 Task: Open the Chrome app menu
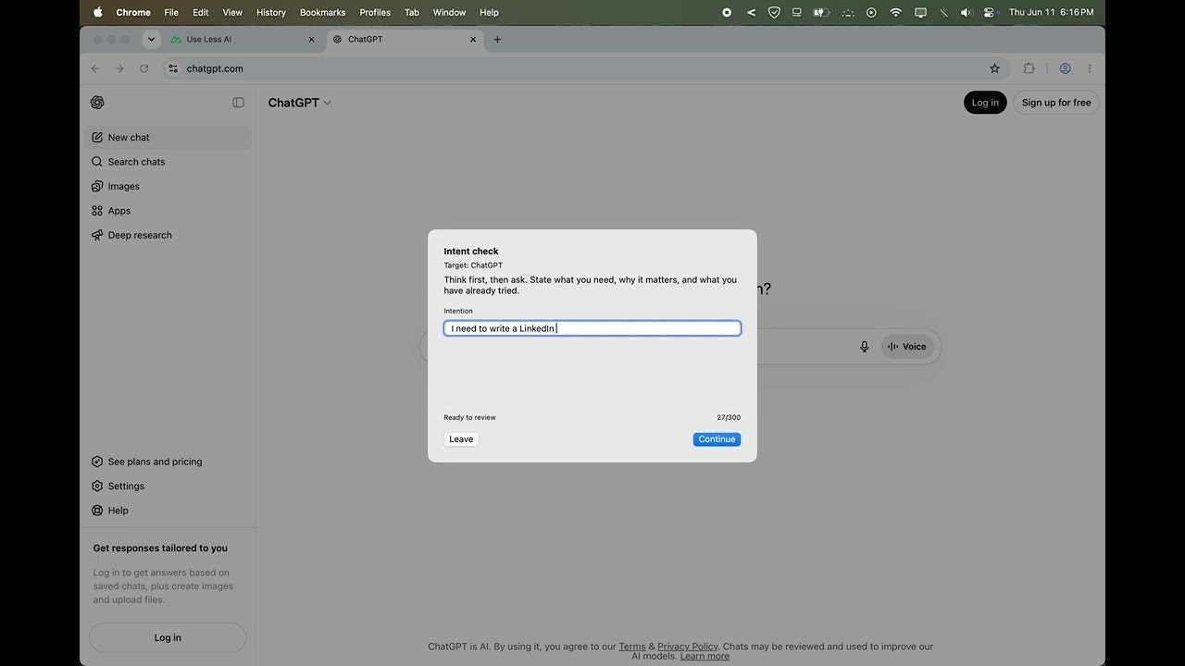point(133,12)
